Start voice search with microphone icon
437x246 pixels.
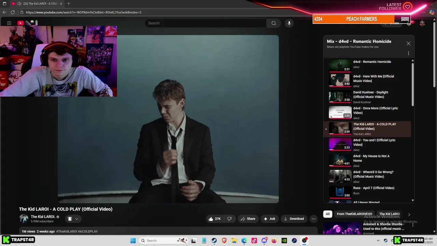[289, 23]
